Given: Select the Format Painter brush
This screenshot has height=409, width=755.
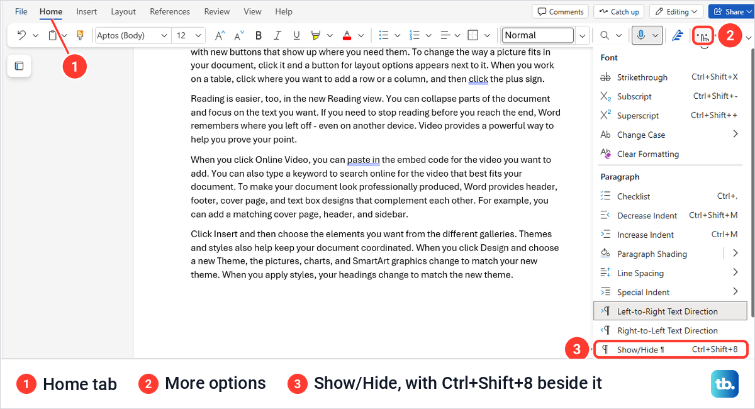Looking at the screenshot, I should click(80, 35).
